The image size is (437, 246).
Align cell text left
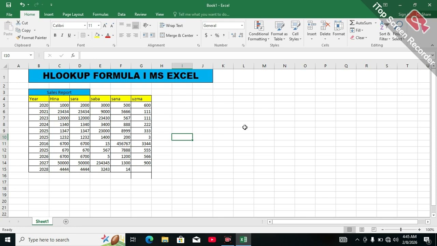pyautogui.click(x=122, y=35)
